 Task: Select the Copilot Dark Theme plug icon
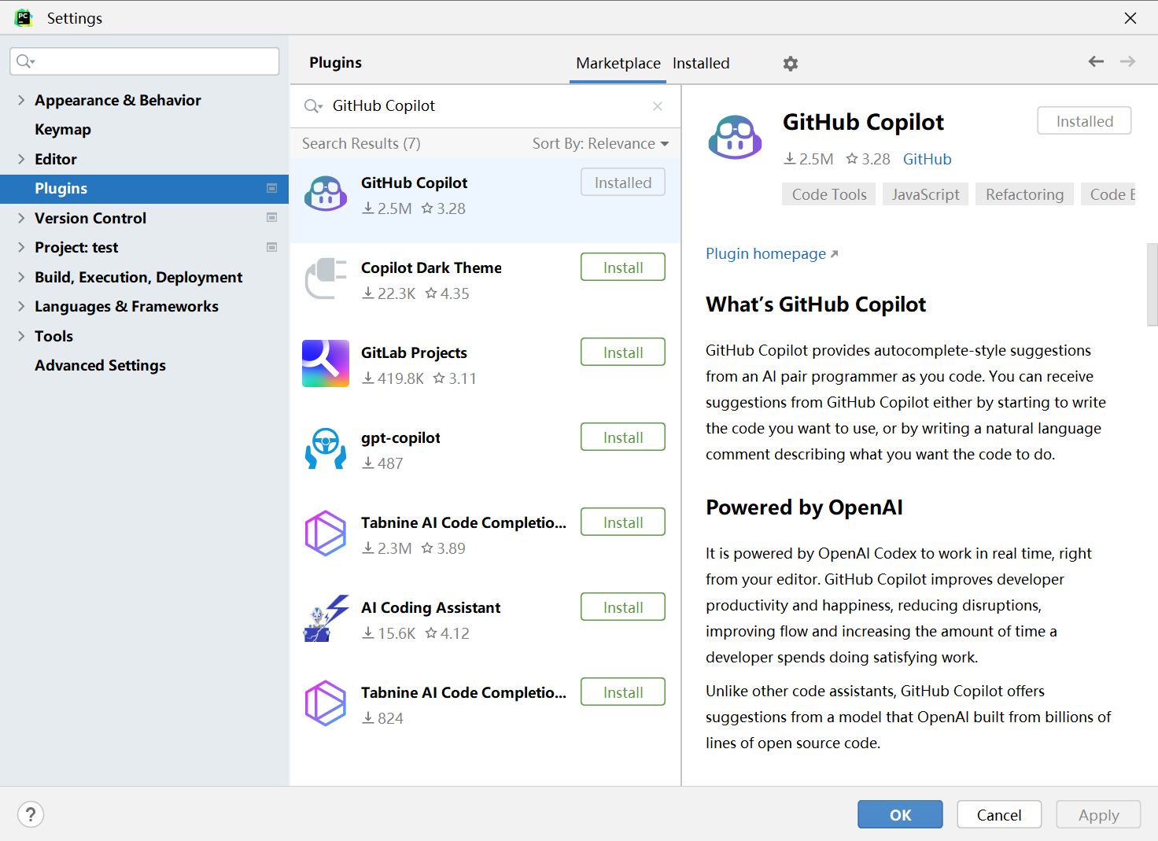[x=326, y=278]
